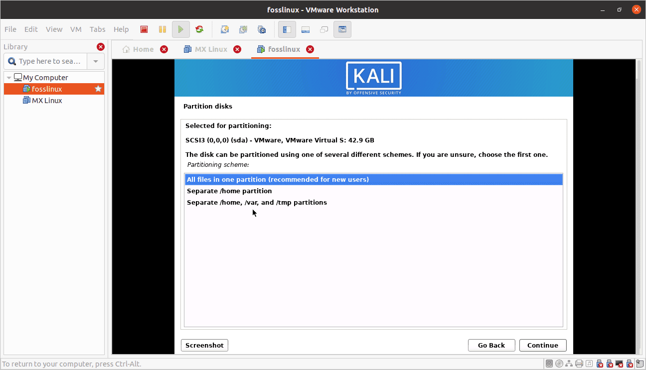
Task: Click the printer status bar icon
Action: pos(579,364)
